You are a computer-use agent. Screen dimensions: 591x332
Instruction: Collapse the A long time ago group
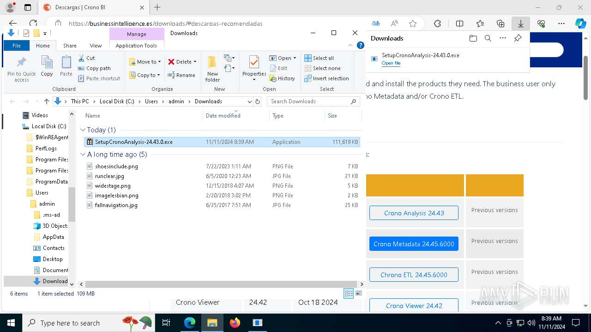click(x=83, y=154)
